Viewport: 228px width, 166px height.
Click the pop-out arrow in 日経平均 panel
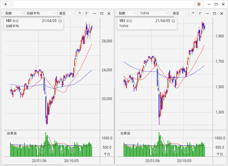click(79, 13)
